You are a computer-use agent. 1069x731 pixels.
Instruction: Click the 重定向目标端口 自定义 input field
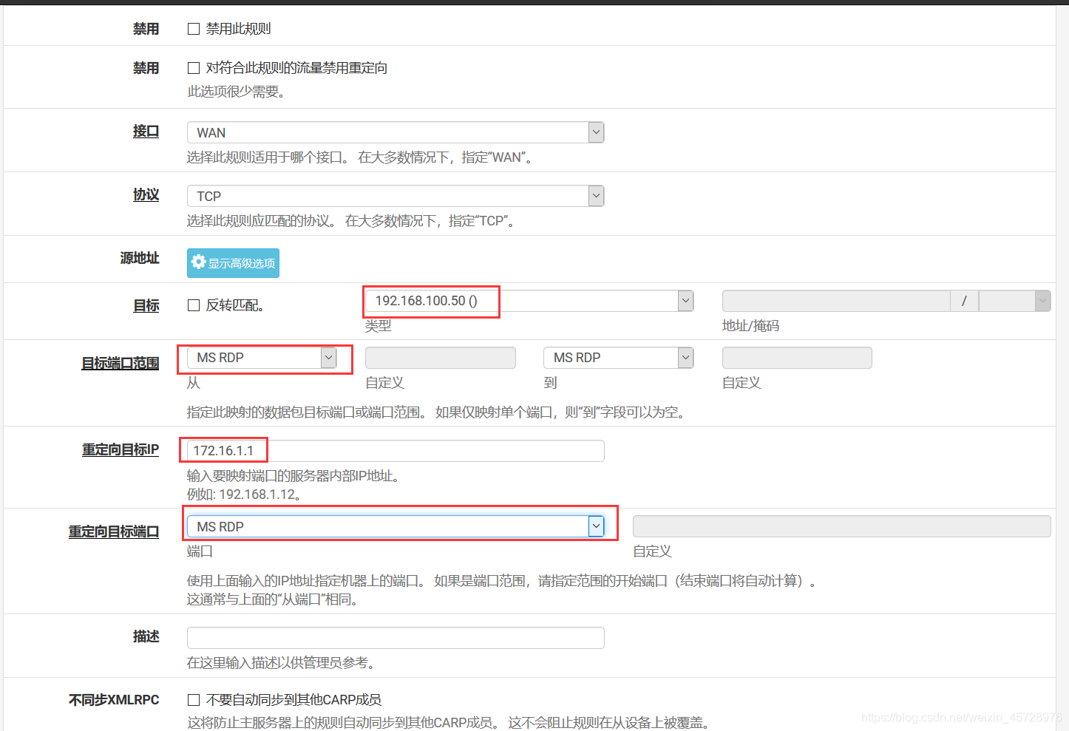[x=841, y=526]
